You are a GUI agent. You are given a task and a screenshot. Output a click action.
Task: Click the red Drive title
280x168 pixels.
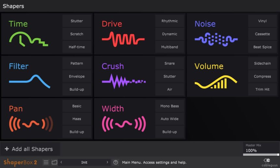[x=112, y=24]
